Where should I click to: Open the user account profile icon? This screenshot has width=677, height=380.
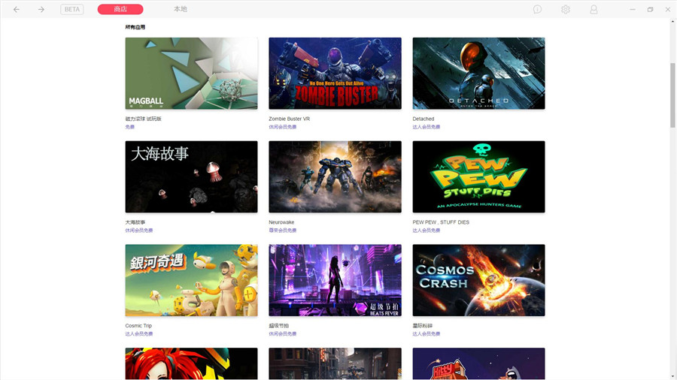tap(594, 9)
